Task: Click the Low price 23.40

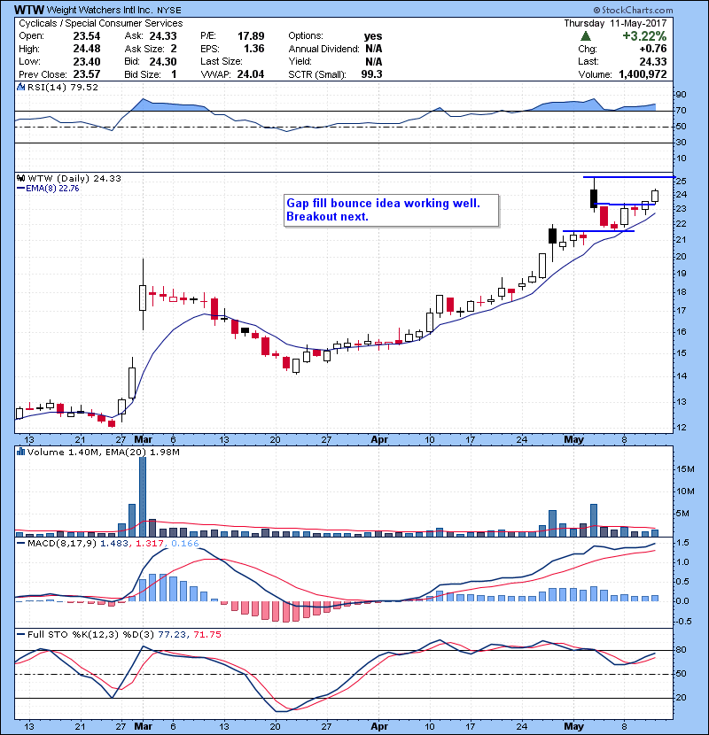Action: tap(87, 61)
